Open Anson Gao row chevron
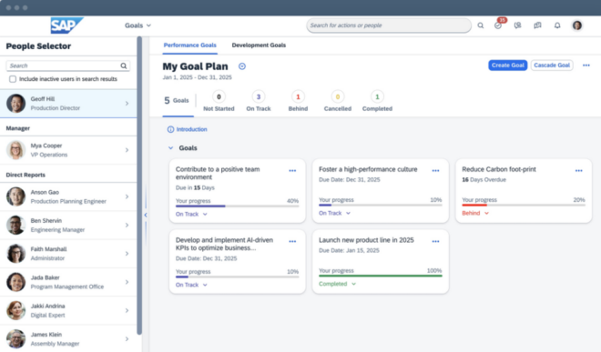Screen dimensions: 601x352 coord(127,196)
